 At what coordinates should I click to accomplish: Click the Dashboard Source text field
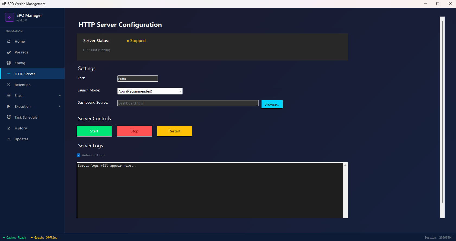point(188,103)
